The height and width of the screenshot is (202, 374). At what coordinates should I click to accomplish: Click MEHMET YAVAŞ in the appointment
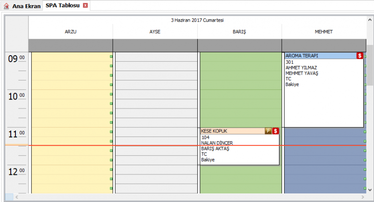tap(302, 73)
